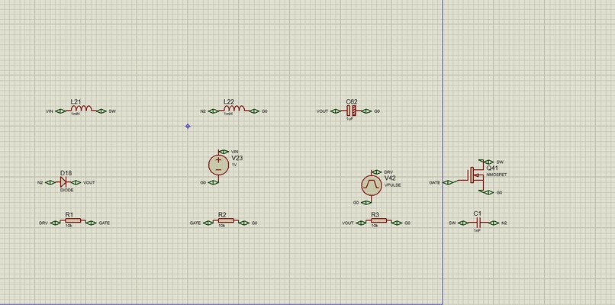Click the VIN terminal of V23
This screenshot has height=305, width=615.
(x=224, y=152)
